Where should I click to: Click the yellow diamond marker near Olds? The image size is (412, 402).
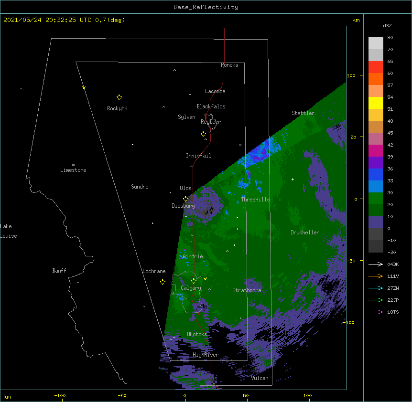coord(185,199)
